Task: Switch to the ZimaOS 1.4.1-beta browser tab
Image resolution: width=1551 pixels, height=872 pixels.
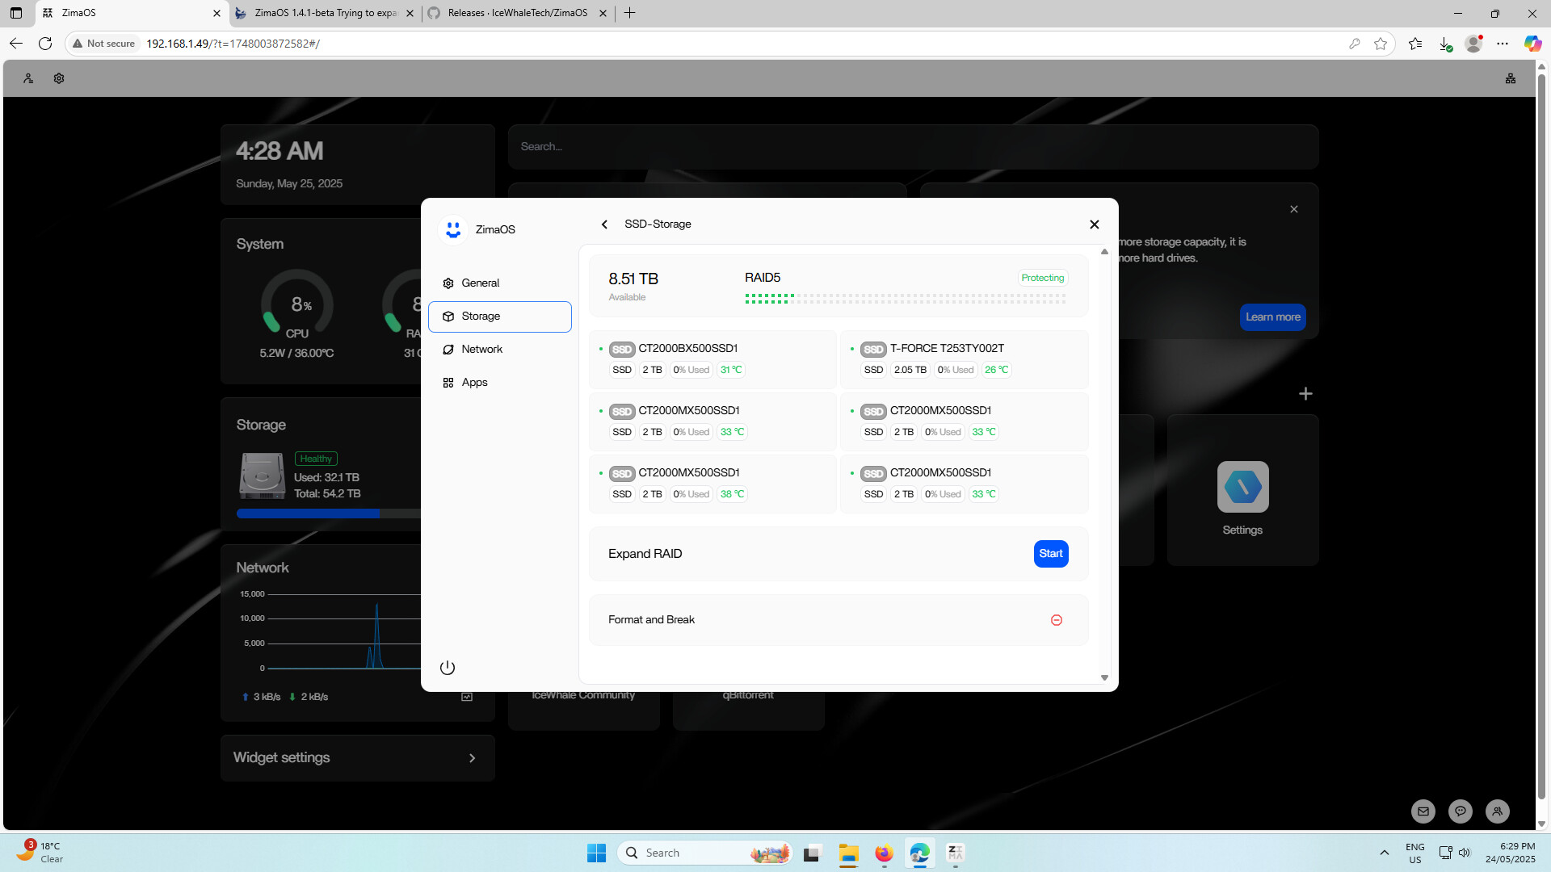Action: [x=325, y=13]
